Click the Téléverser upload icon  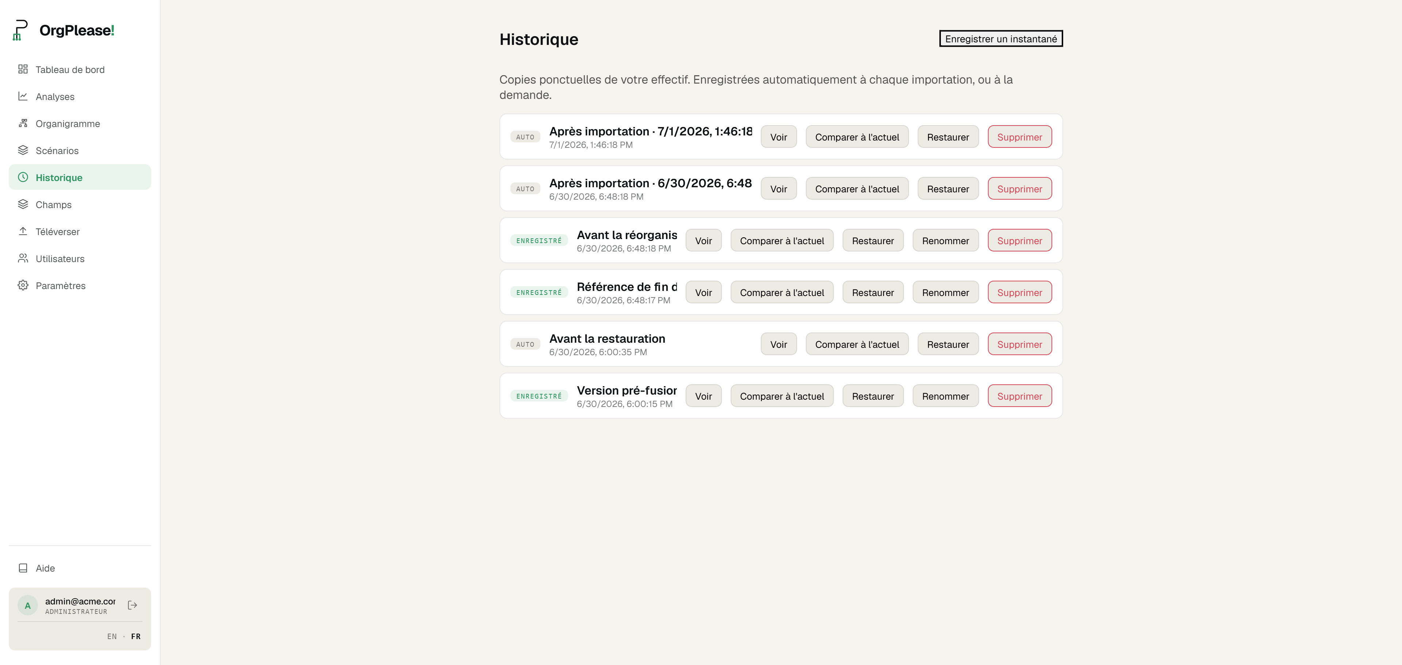point(23,231)
